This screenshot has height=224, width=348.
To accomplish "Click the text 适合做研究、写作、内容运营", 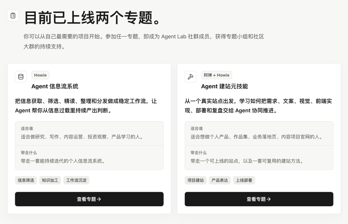I will [82, 137].
